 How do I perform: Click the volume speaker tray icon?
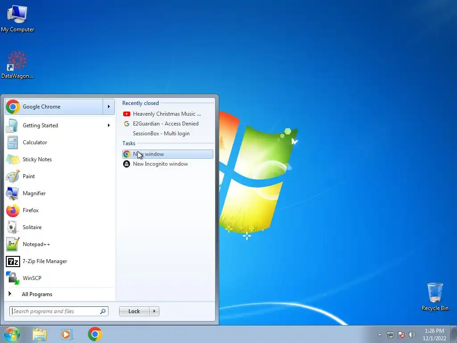(x=412, y=335)
